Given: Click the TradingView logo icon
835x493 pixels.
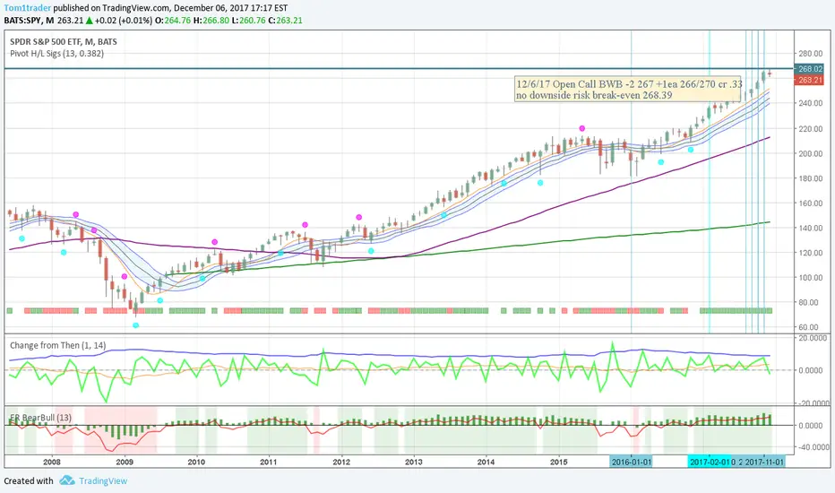Looking at the screenshot, I should [66, 480].
